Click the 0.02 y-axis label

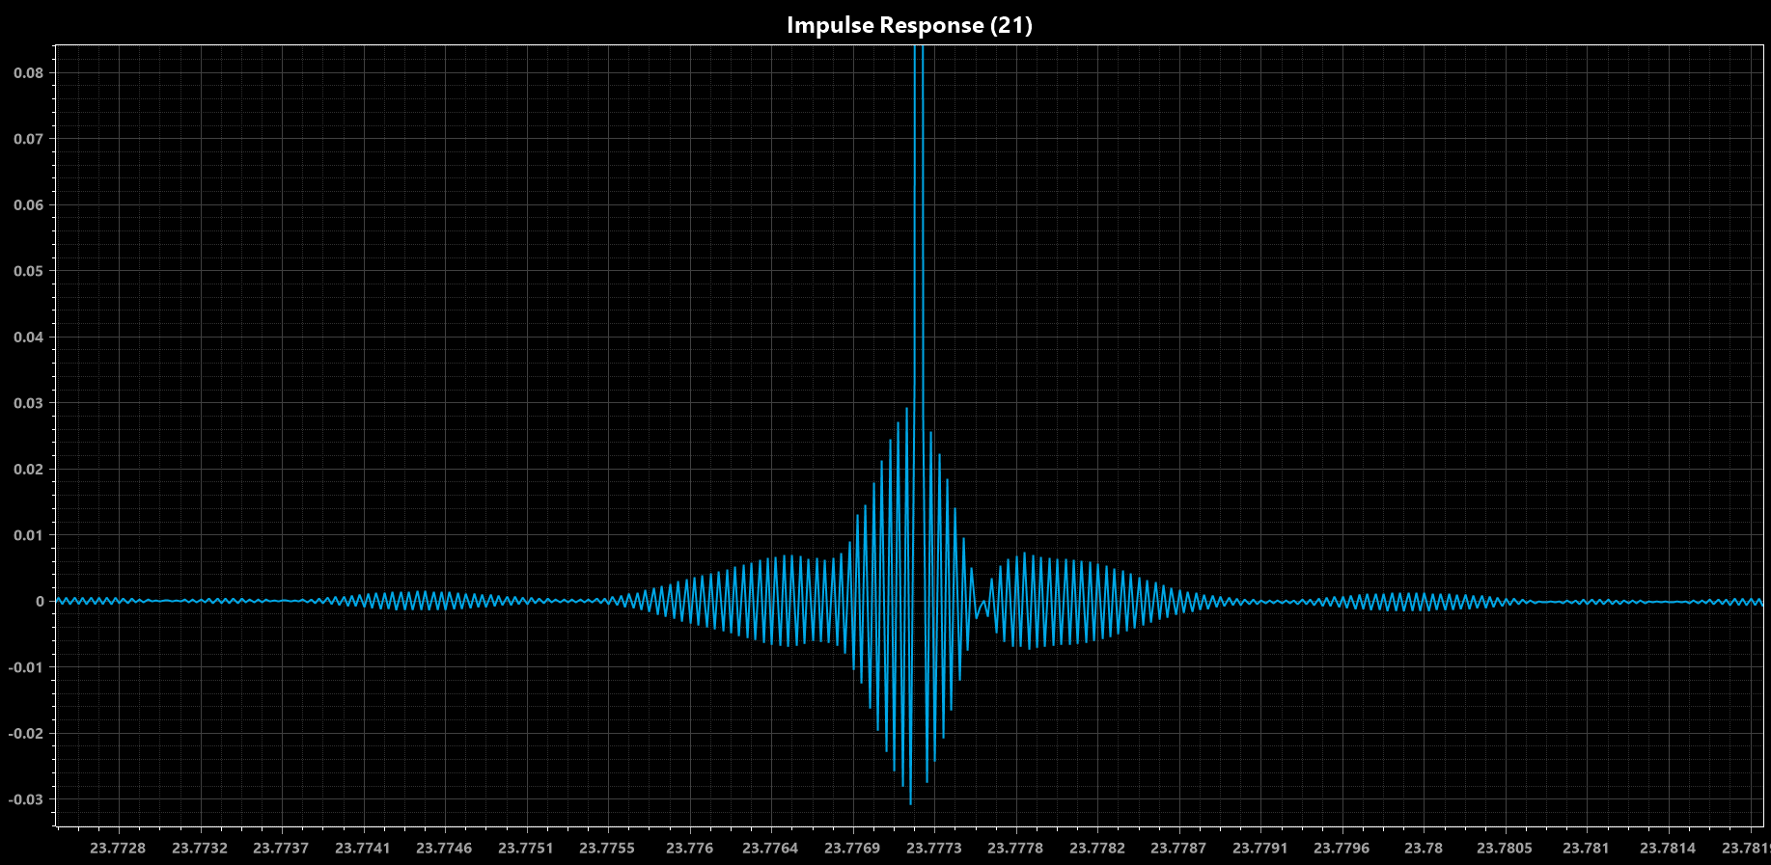pyautogui.click(x=29, y=470)
